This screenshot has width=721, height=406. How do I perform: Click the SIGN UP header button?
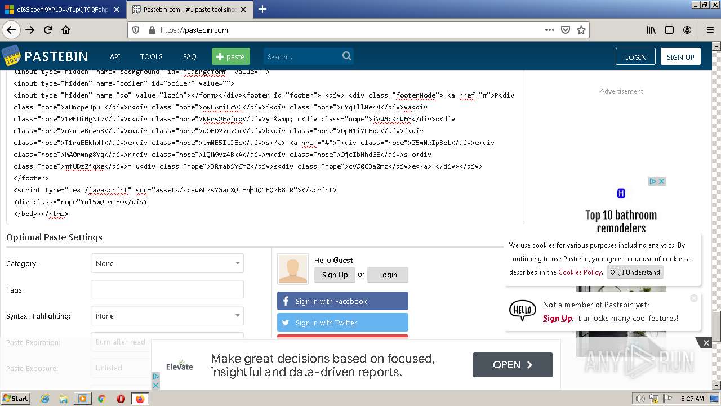tap(680, 56)
